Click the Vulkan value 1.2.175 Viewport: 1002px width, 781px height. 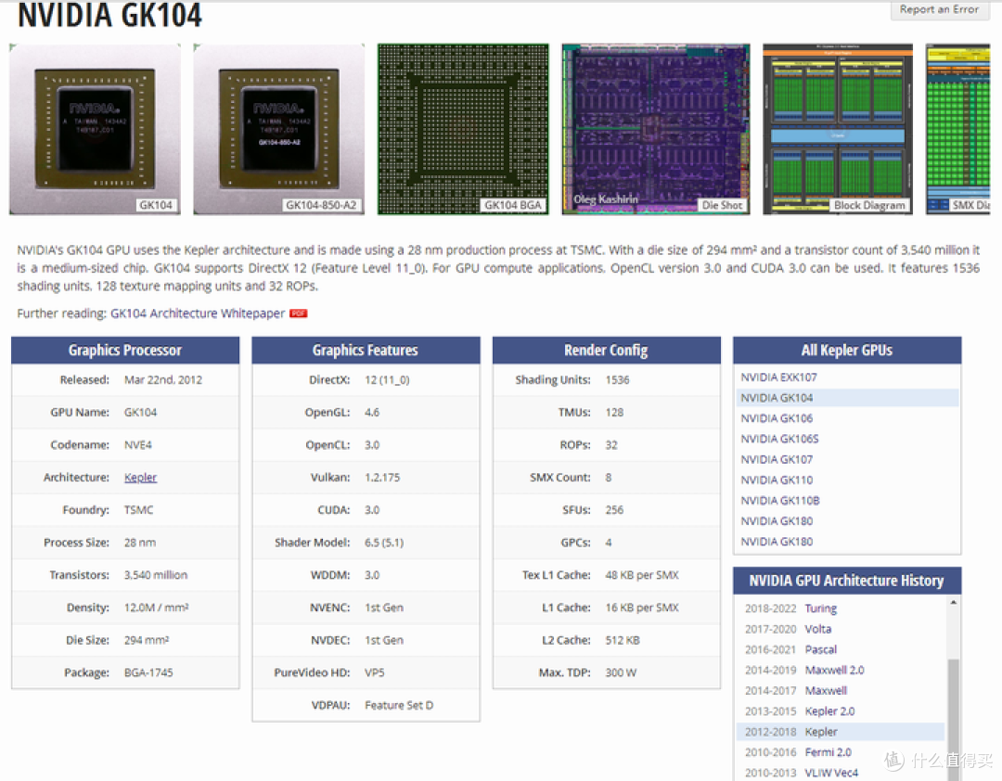point(382,478)
